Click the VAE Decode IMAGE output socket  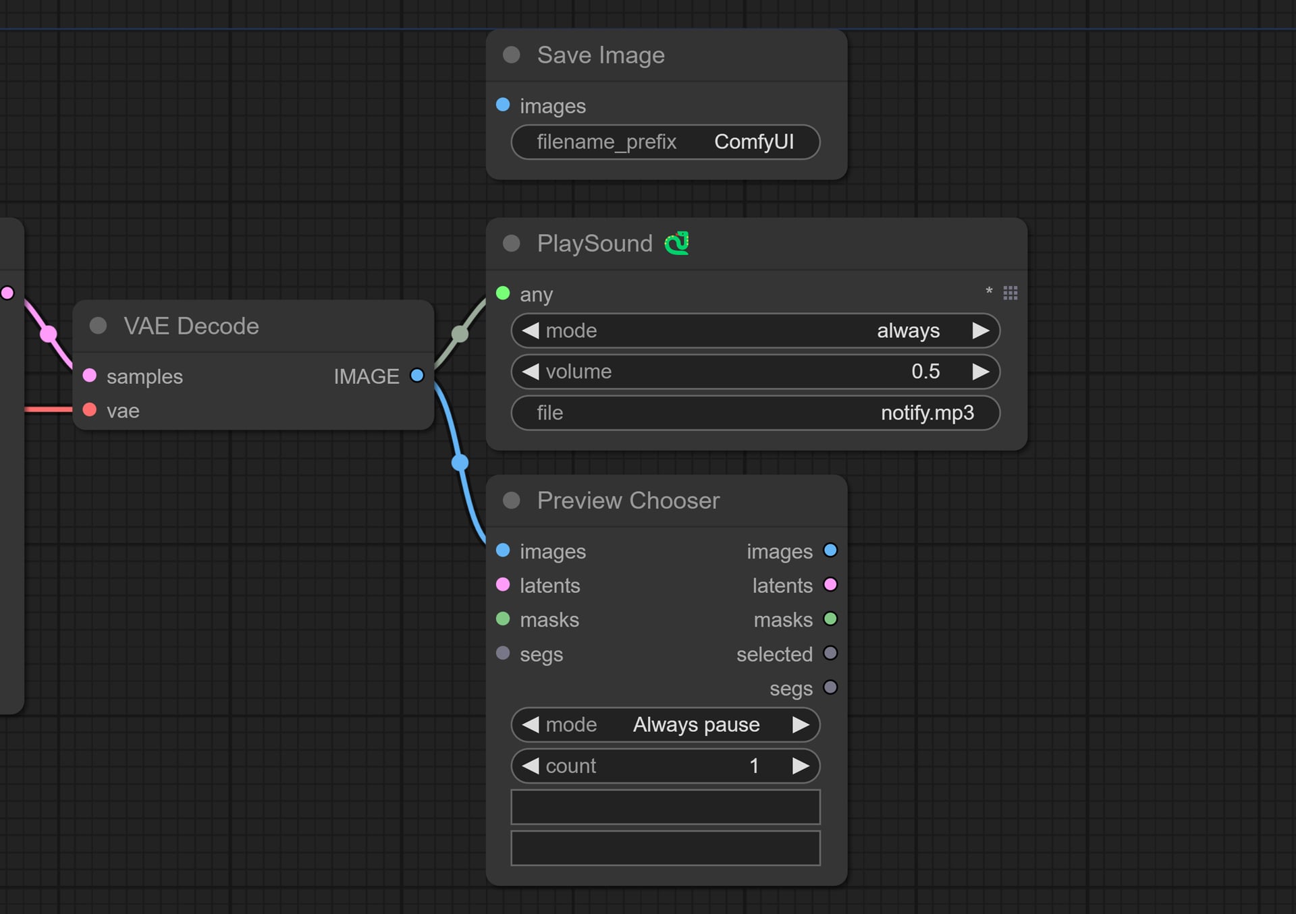click(x=417, y=375)
